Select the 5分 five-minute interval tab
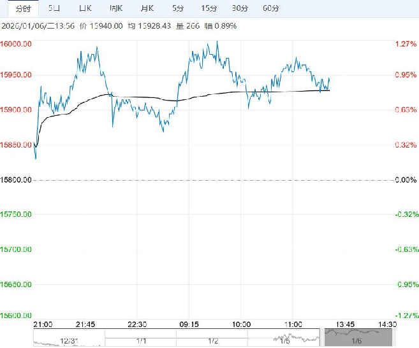The height and width of the screenshot is (348, 419). [177, 8]
